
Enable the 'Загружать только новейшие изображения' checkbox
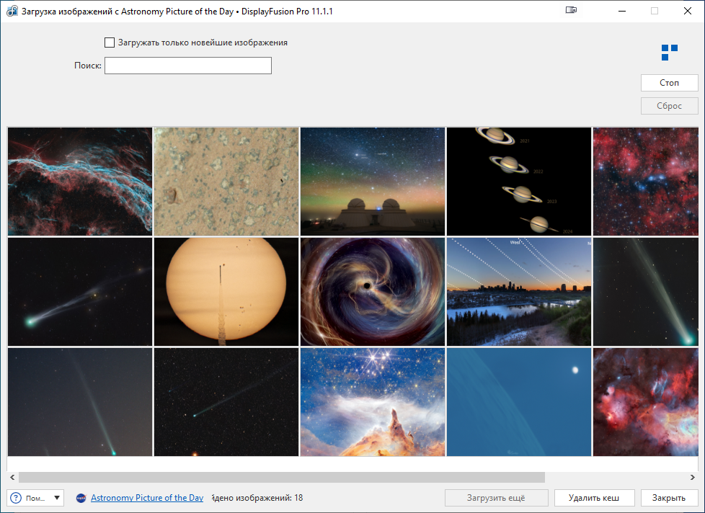(110, 43)
